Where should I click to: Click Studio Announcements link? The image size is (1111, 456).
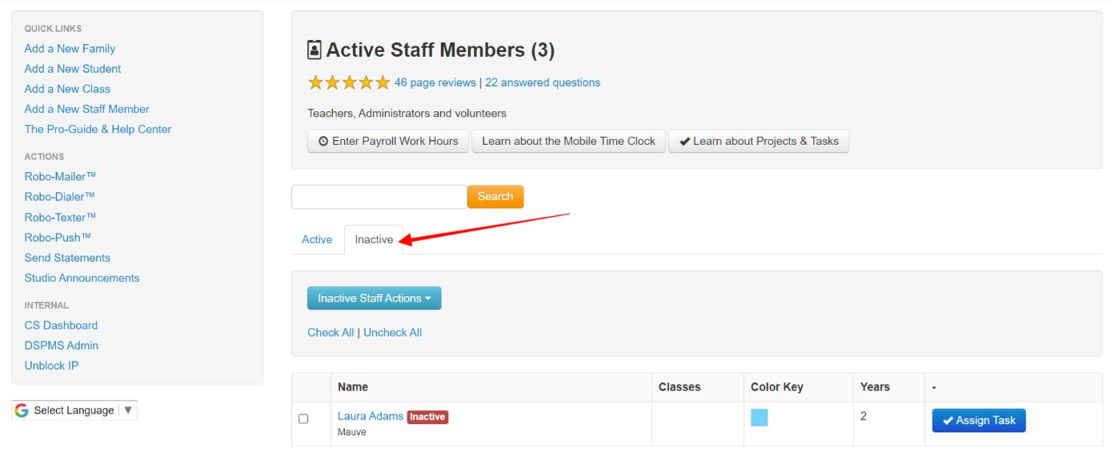[82, 278]
